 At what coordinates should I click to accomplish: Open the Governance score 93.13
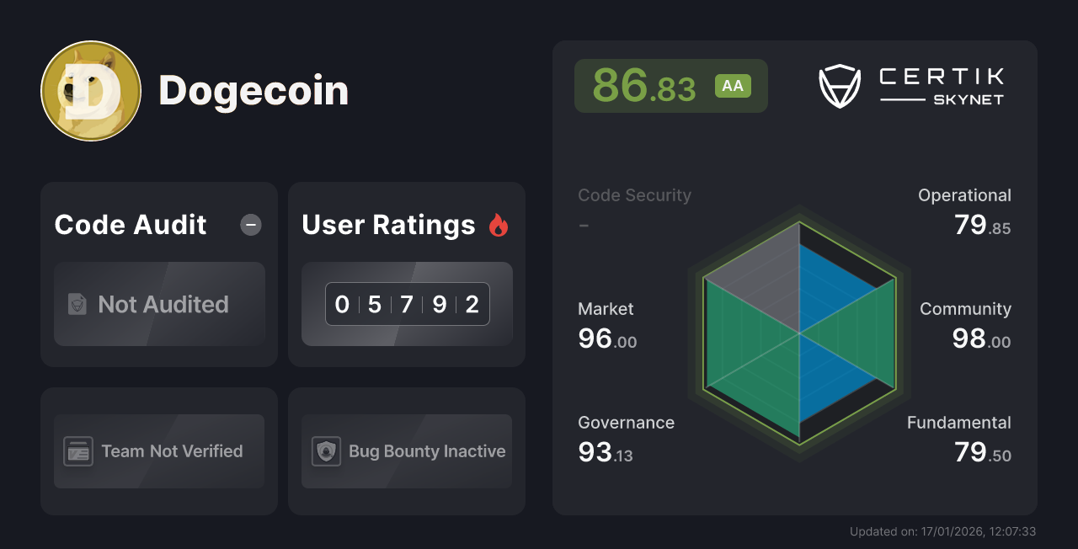coord(606,453)
